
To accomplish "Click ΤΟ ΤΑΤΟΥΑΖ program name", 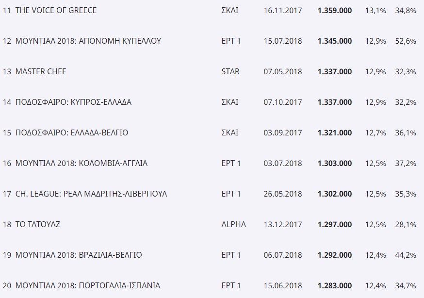I will pos(37,224).
